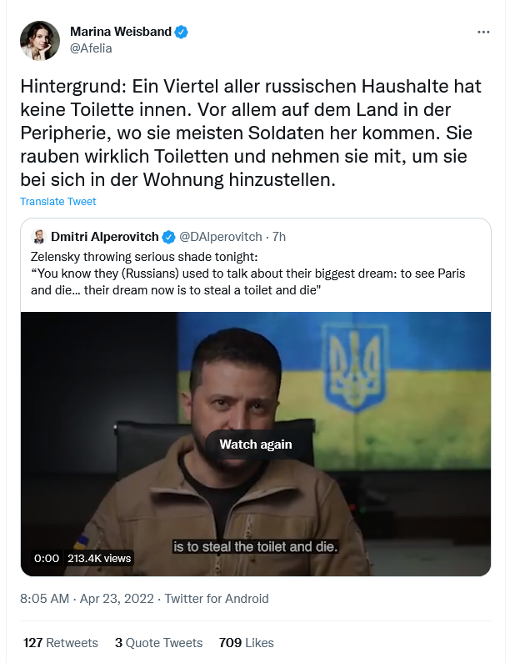Screen dimensions: 520x663
Task: Click the 213.4K views label
Action: [99, 559]
